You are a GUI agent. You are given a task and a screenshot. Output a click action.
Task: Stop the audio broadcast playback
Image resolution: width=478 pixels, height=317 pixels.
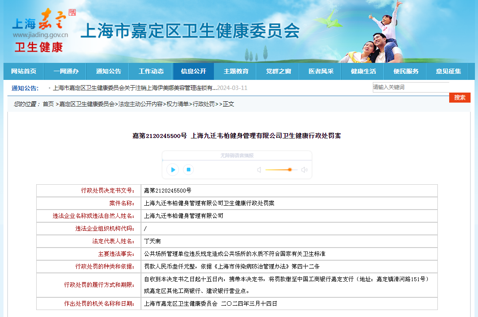pyautogui.click(x=189, y=169)
